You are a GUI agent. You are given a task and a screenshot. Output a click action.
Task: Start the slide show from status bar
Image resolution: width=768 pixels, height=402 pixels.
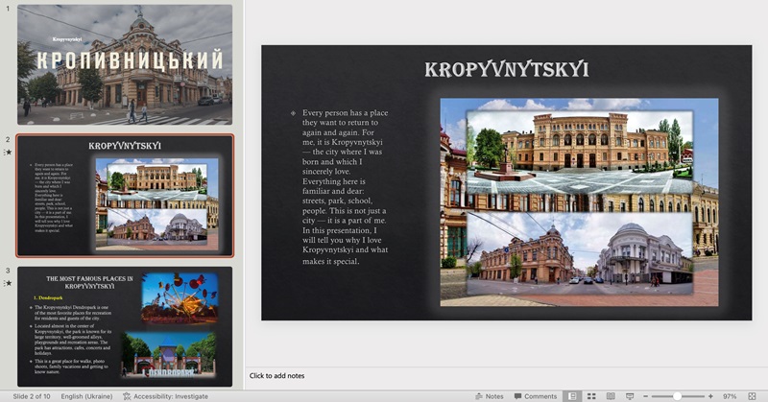click(x=630, y=395)
